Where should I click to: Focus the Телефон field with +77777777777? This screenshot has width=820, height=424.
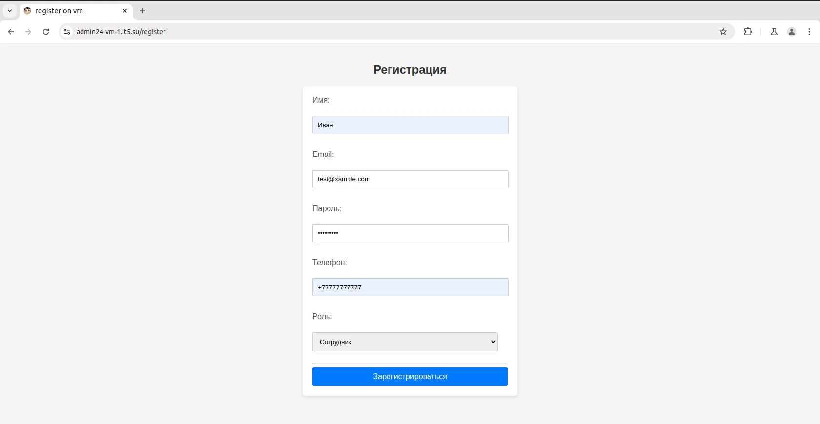coord(410,288)
